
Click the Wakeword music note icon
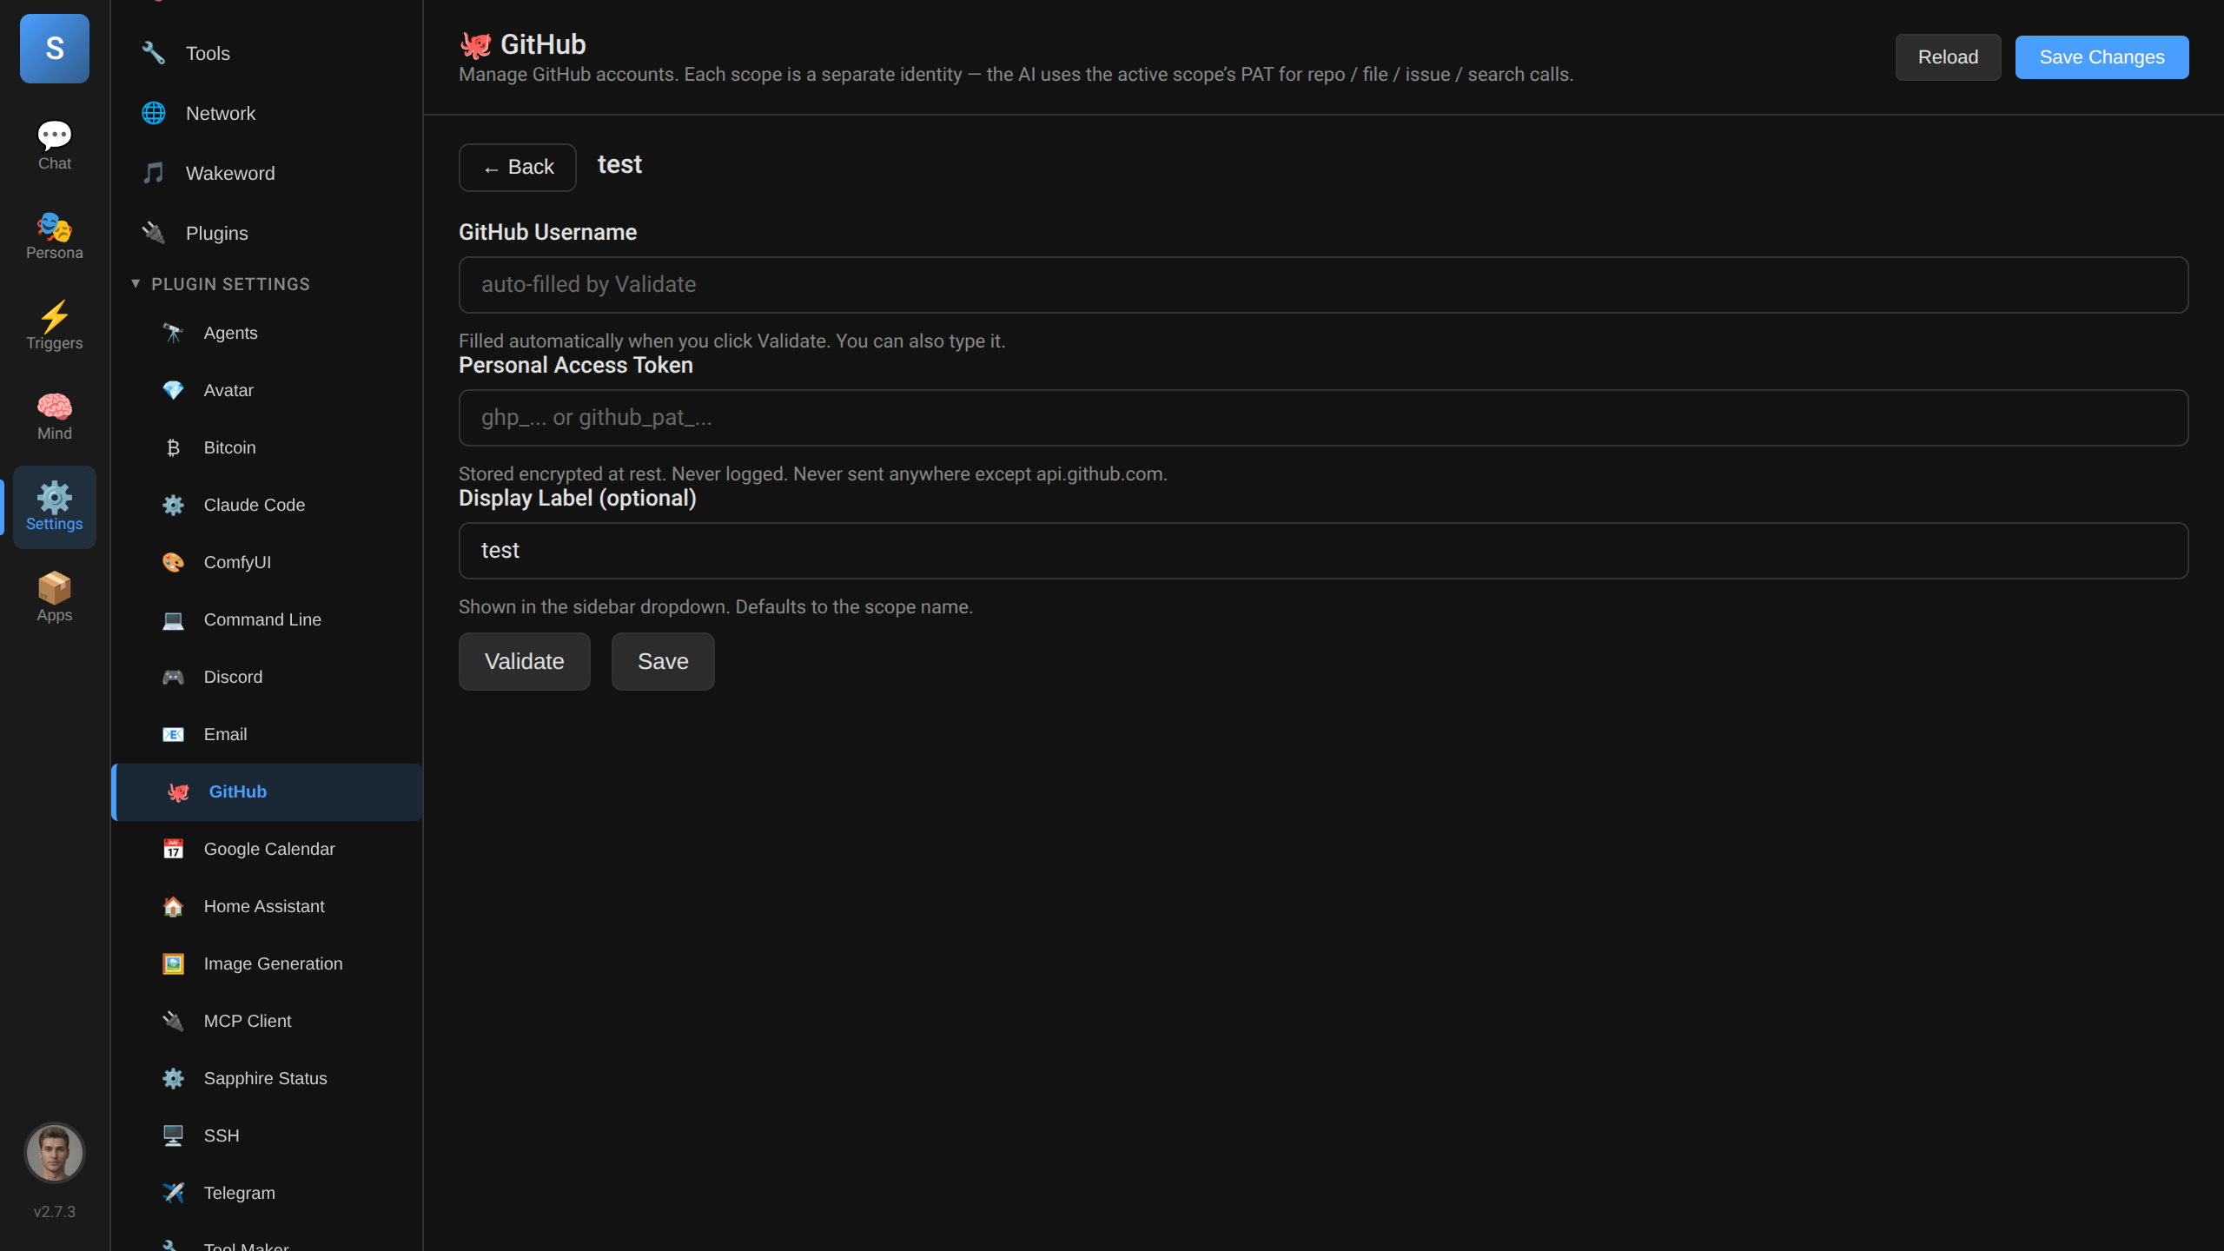pyautogui.click(x=154, y=173)
